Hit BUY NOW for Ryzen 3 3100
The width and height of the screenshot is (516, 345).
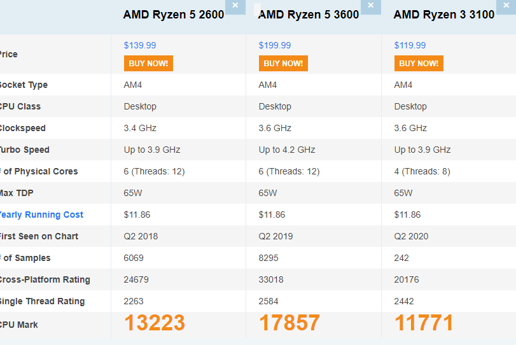pos(419,63)
